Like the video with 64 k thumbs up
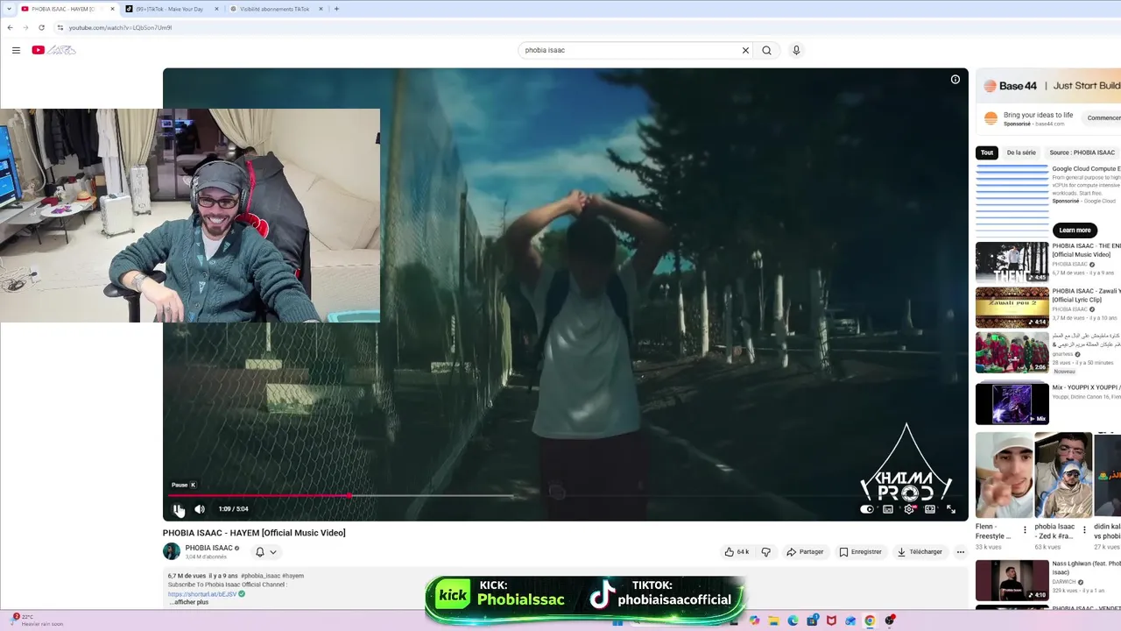The height and width of the screenshot is (631, 1121). tap(737, 552)
